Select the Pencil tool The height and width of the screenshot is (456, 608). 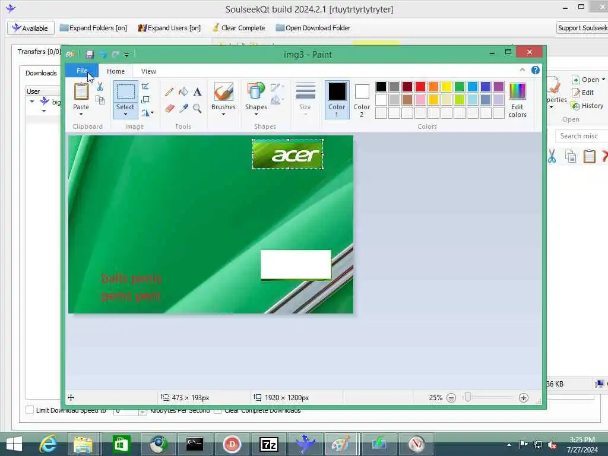[169, 91]
